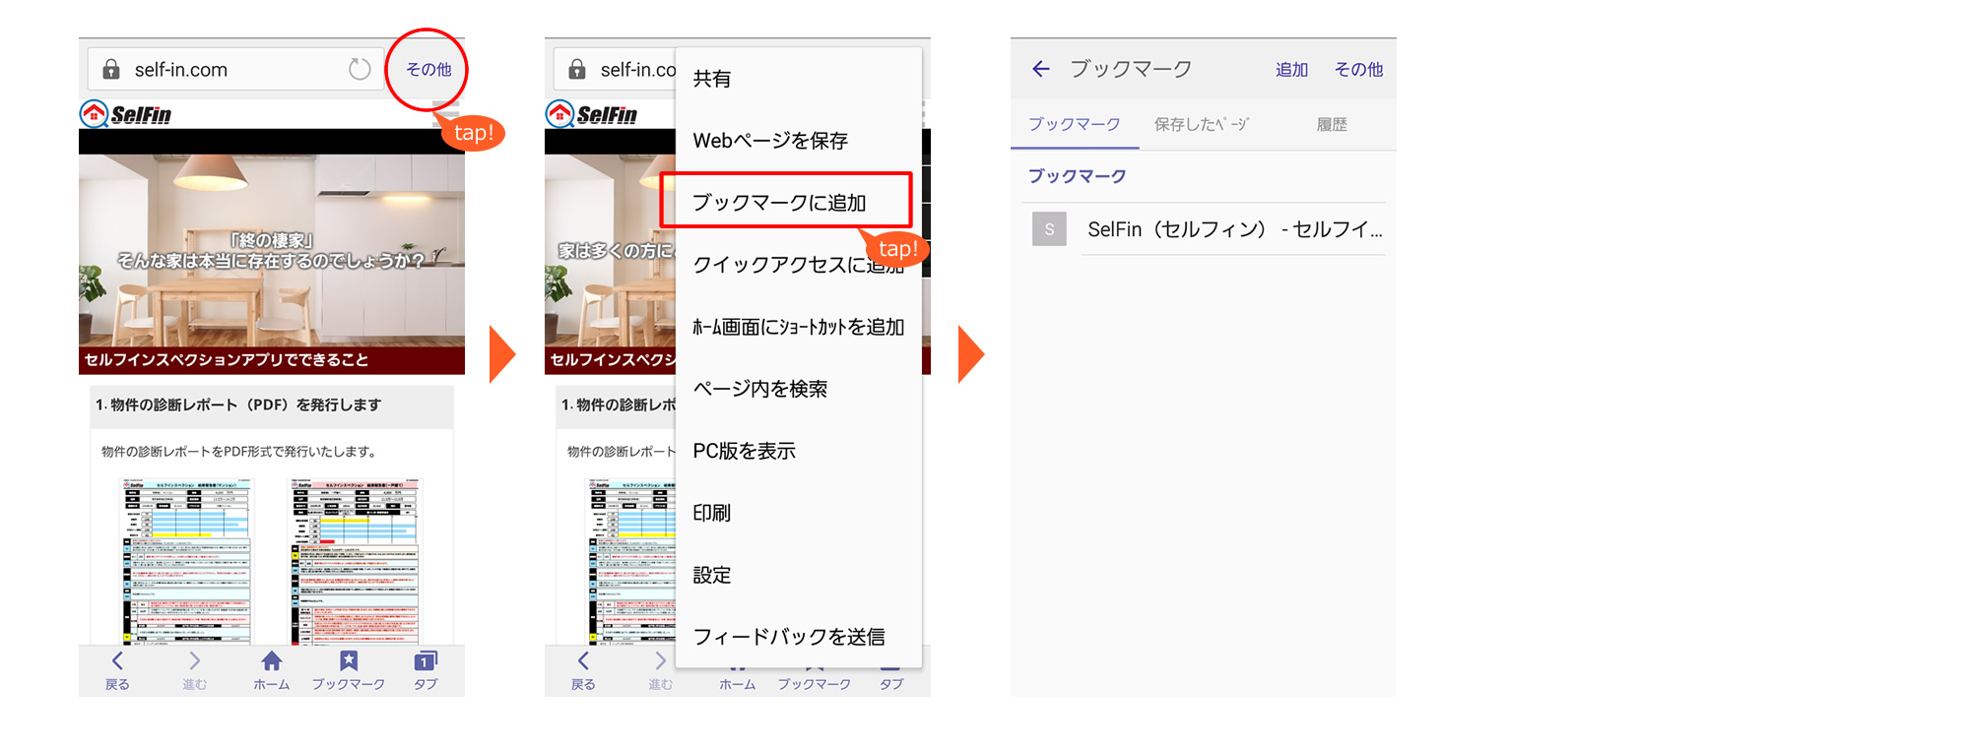Click セルフインスペクションアプリでできること banner first screen
The height and width of the screenshot is (748, 1970).
(x=272, y=360)
